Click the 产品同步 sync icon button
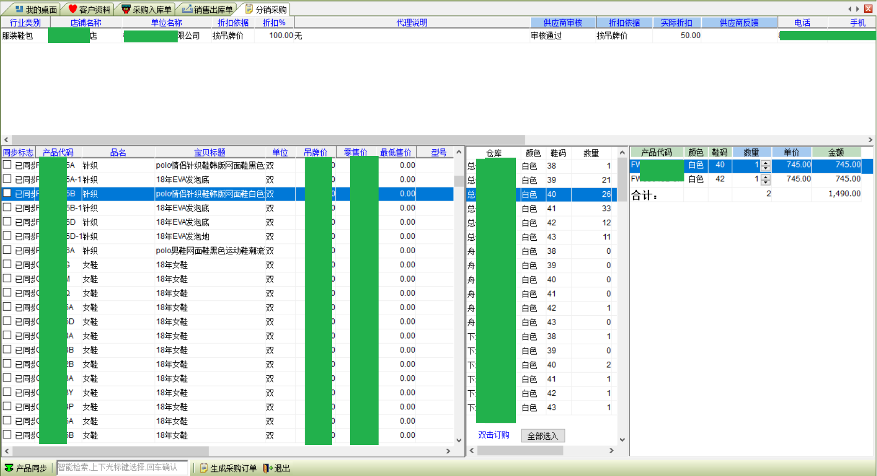Screen dimensions: 877x476 click(x=9, y=468)
